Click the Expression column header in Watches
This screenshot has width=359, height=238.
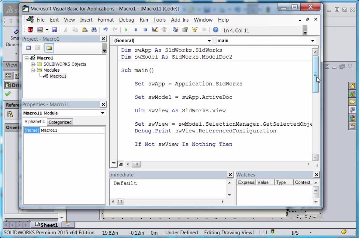246,182
